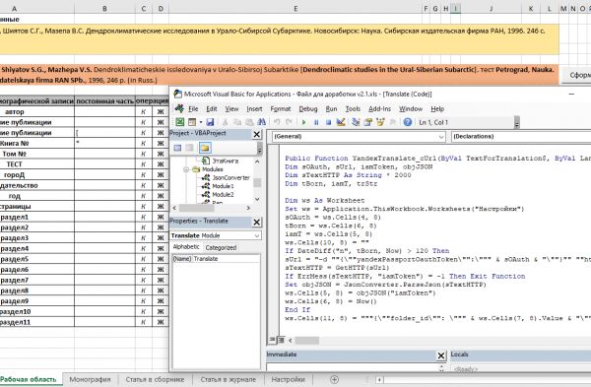Click the Redo arrow icon
Image resolution: width=591 pixels, height=387 pixels.
pos(289,122)
